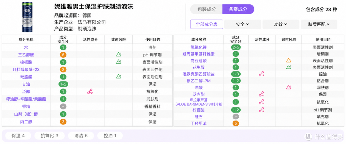This screenshot has width=346, height=144.
Task: Open the 椰油醇-辛酸酯/癸酸酯 ingredient link
Action: click(26, 99)
